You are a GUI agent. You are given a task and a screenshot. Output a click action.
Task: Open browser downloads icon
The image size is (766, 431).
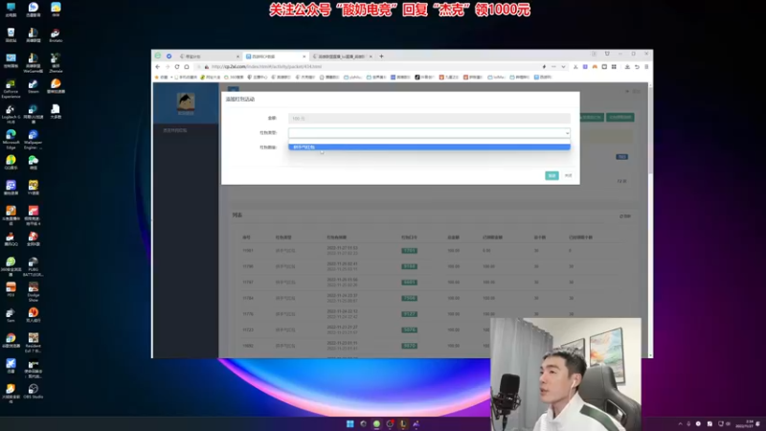[627, 67]
